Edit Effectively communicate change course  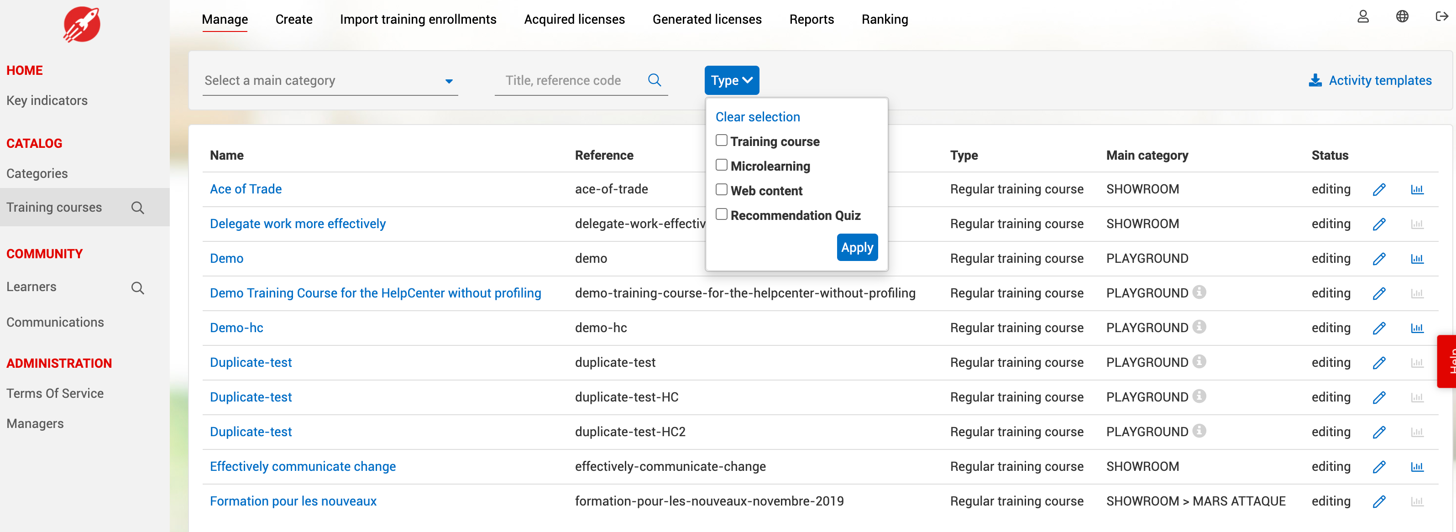click(x=1378, y=467)
